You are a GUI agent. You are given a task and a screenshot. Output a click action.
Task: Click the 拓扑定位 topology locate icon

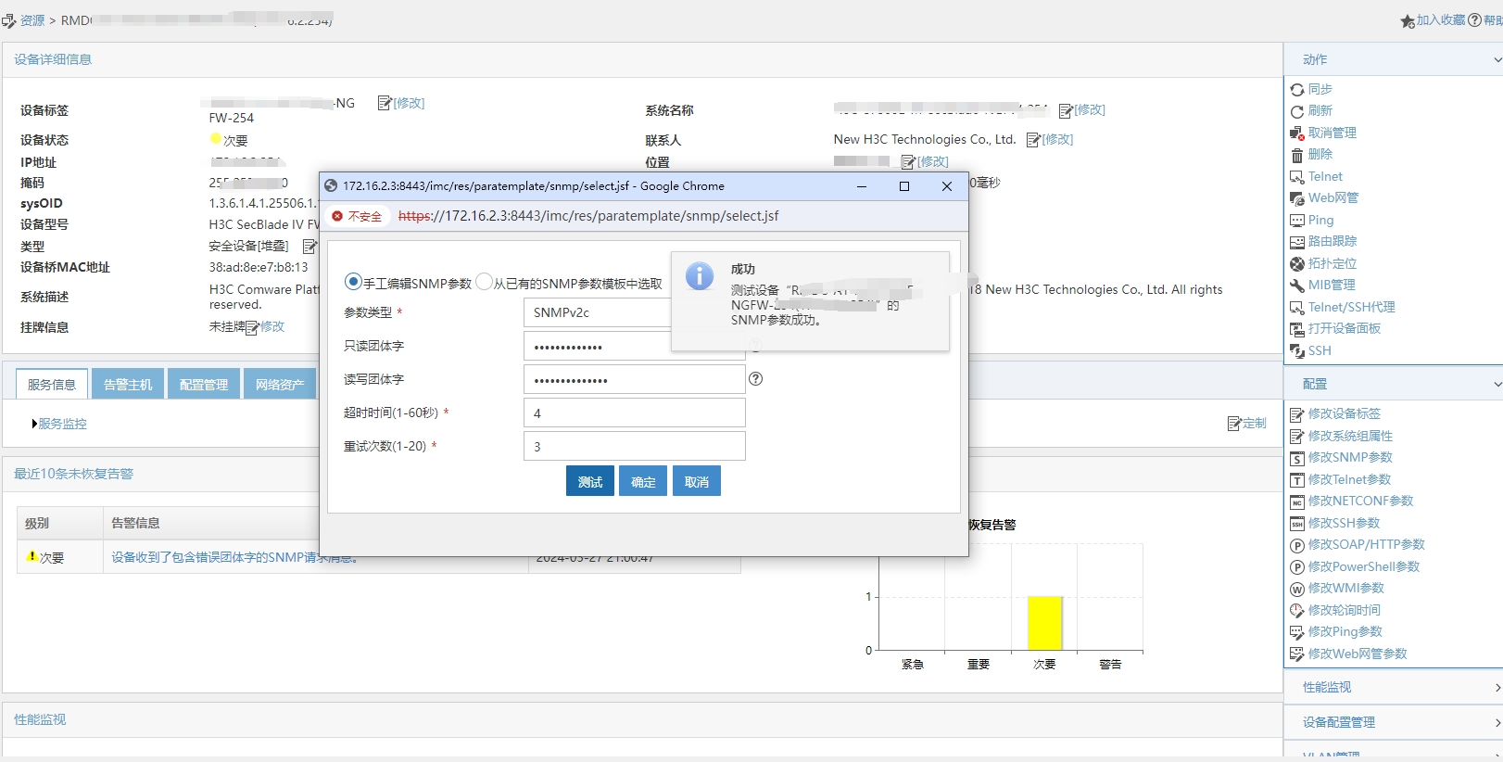coord(1297,264)
